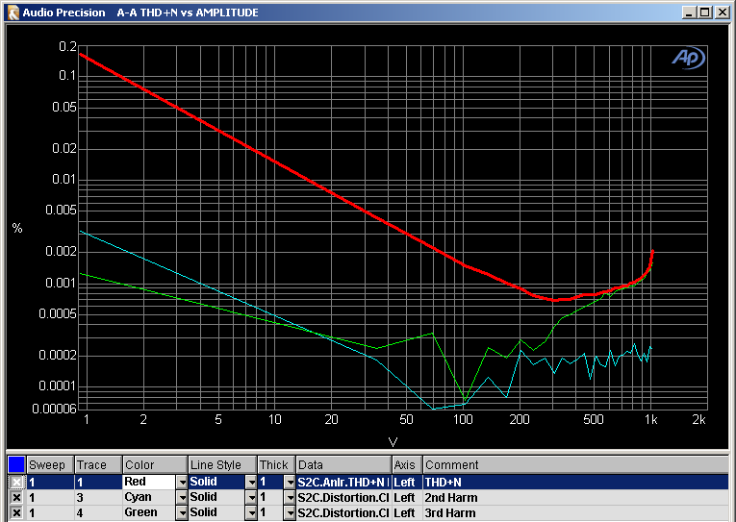Click the 2k X-axis value
Viewport: 736px width, 522px height.
698,419
